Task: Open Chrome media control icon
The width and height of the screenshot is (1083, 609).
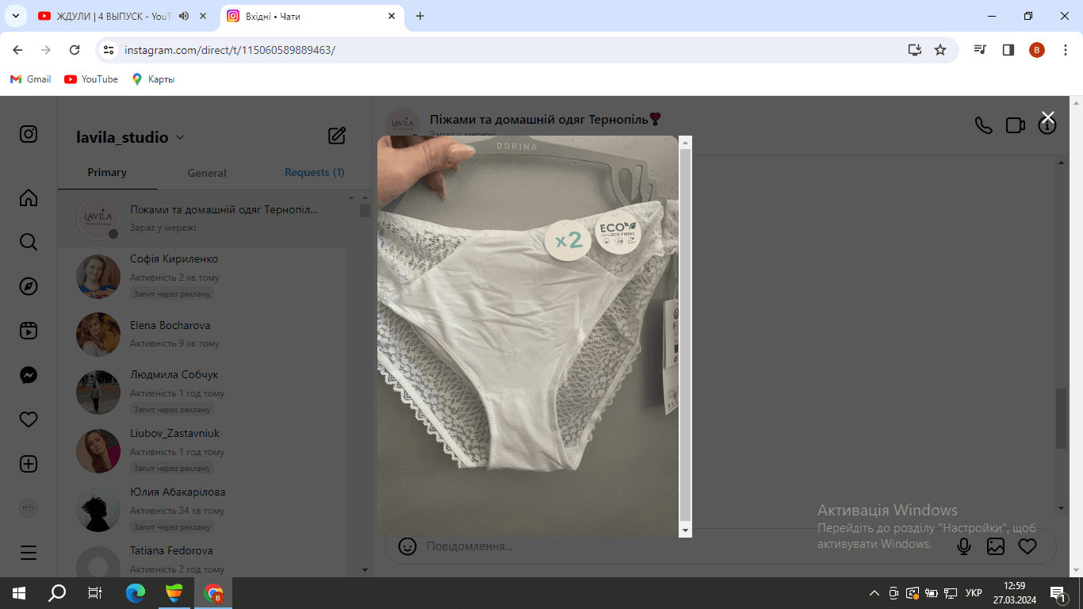Action: click(981, 50)
